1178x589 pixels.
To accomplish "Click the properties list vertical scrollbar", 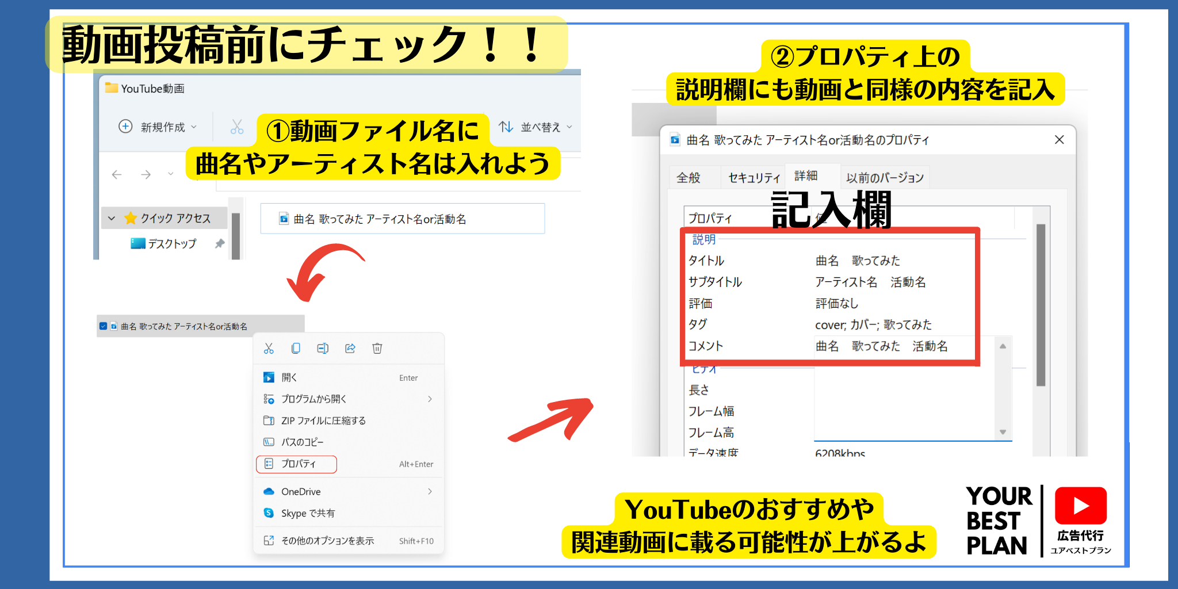I will click(1041, 305).
